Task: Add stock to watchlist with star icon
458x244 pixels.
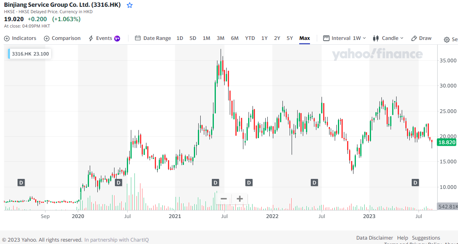Action: (130, 5)
